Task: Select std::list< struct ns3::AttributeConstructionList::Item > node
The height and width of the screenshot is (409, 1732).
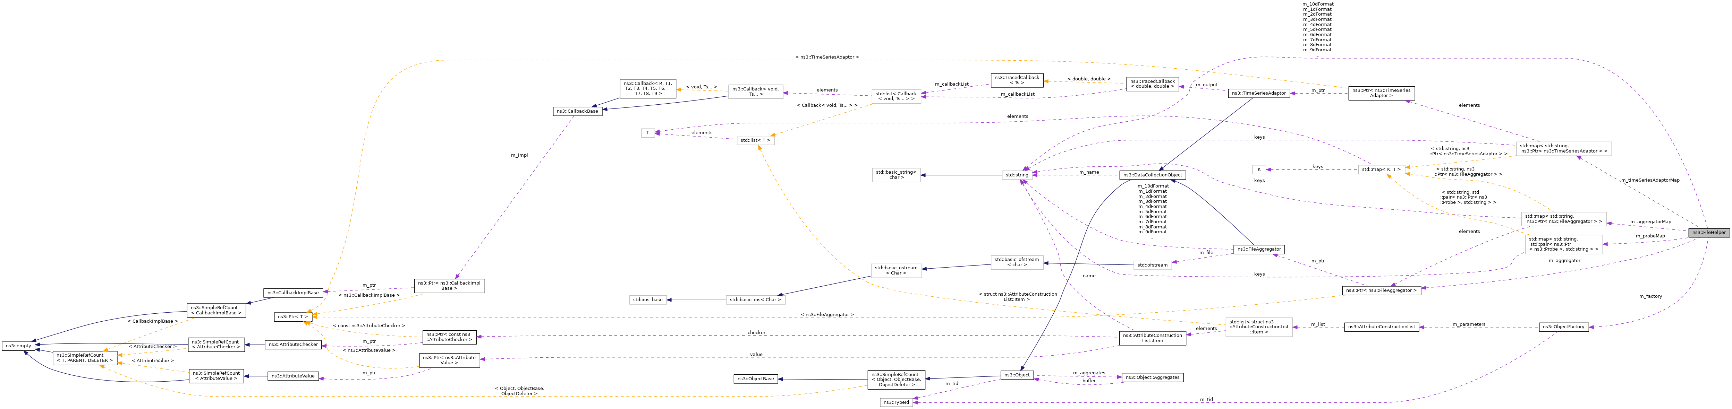Action: [x=1259, y=327]
